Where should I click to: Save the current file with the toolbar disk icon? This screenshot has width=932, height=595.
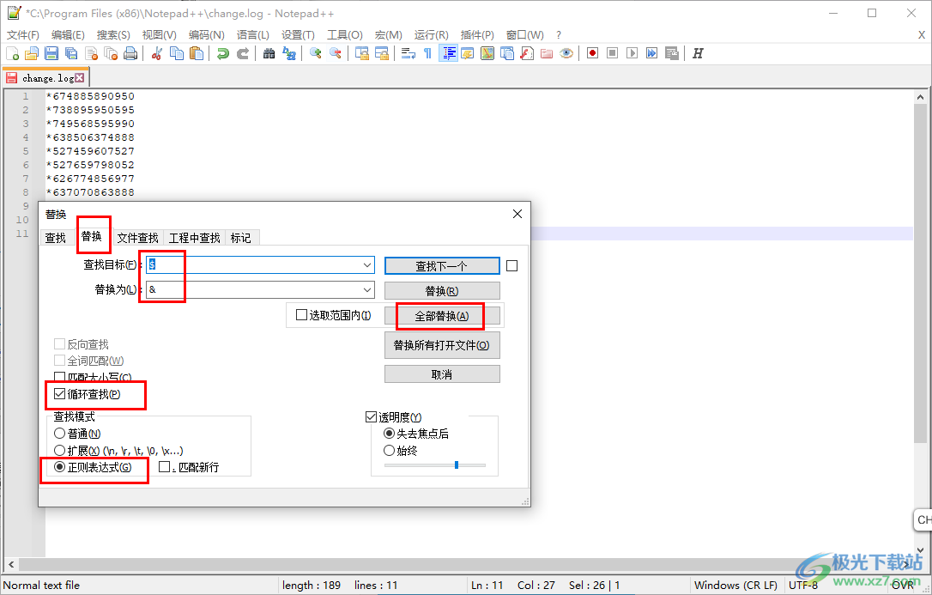[51, 53]
